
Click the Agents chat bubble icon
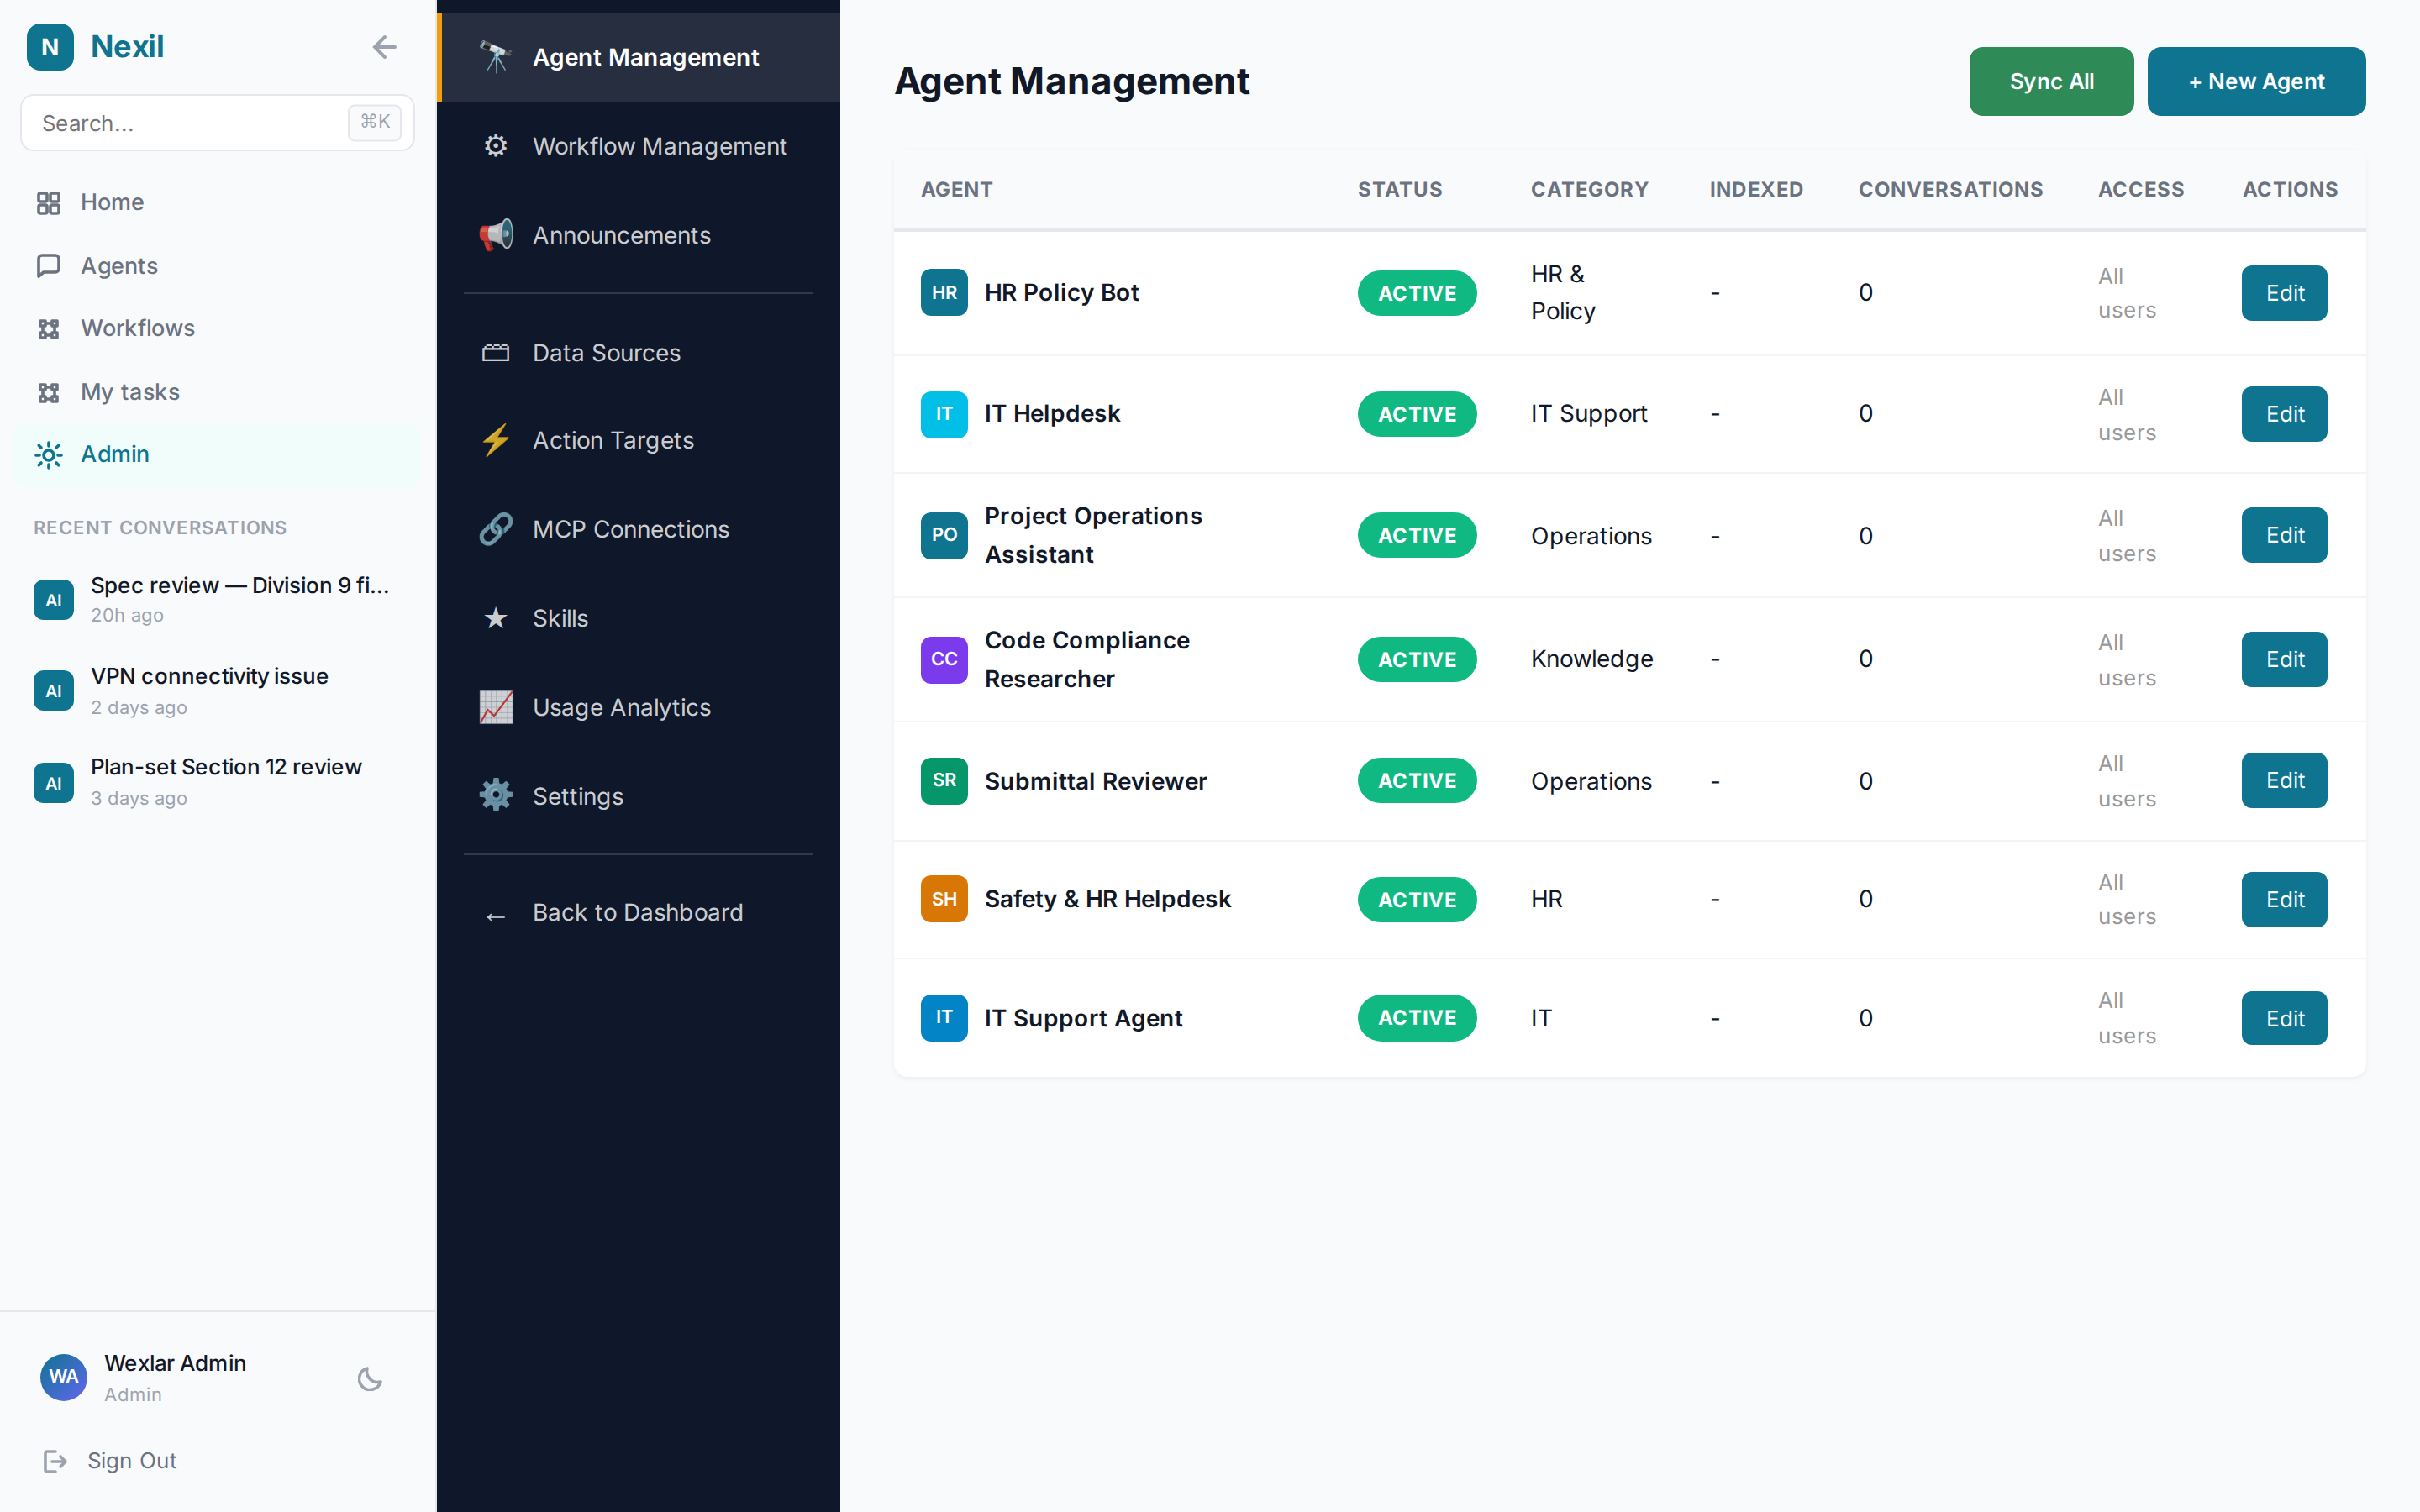click(x=48, y=266)
